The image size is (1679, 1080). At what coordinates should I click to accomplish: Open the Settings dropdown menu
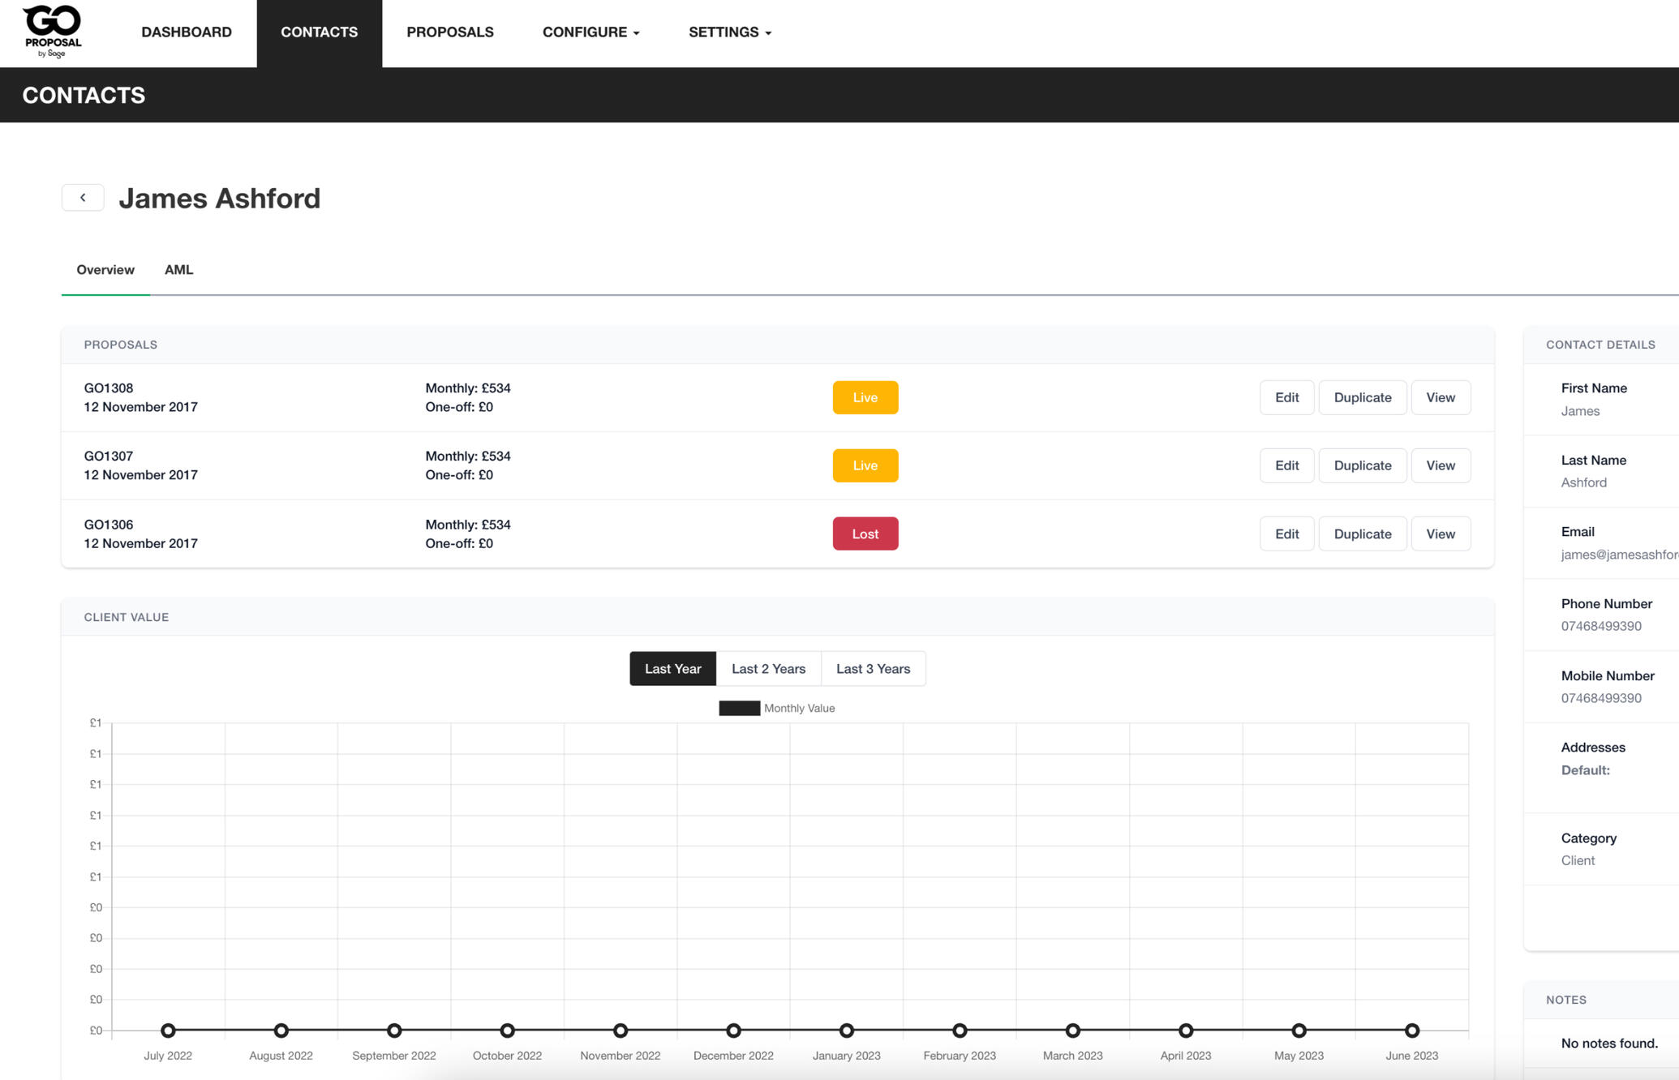[x=729, y=32]
